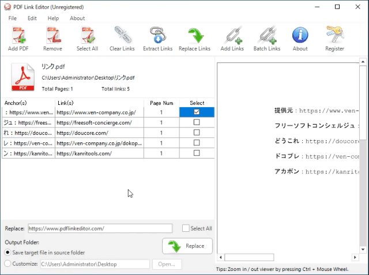Click anchor cell starting with れ

[28, 133]
